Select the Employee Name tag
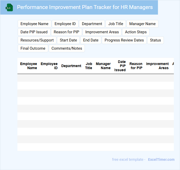 point(34,24)
